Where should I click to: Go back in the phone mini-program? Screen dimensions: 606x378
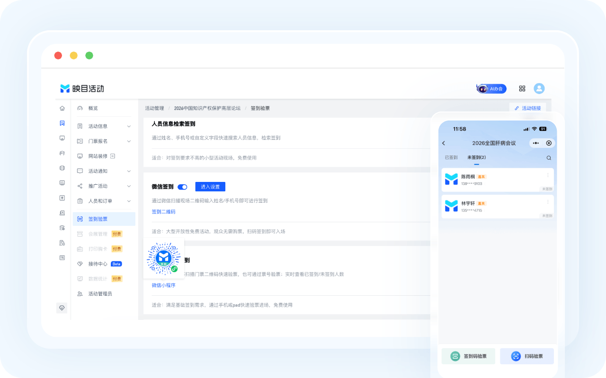pos(444,143)
